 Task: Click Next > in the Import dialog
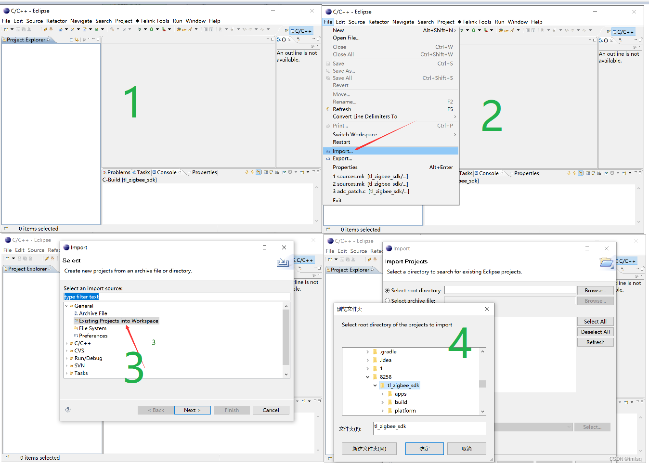pyautogui.click(x=192, y=410)
